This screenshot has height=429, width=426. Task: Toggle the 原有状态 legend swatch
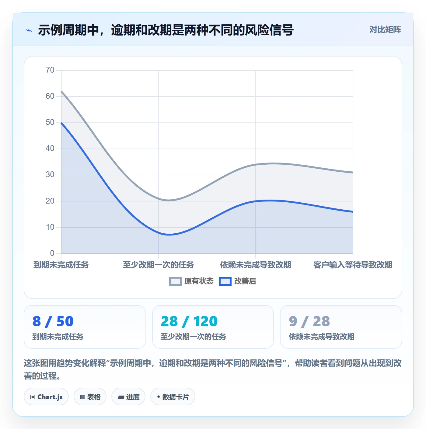point(175,281)
